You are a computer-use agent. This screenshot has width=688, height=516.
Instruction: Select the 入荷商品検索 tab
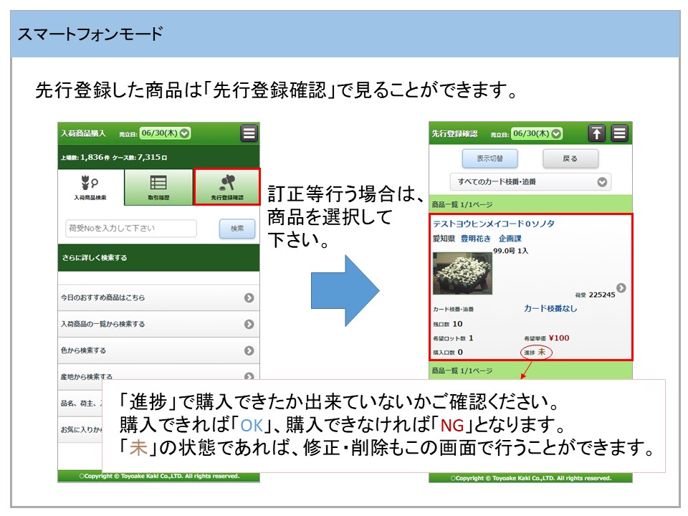[90, 187]
